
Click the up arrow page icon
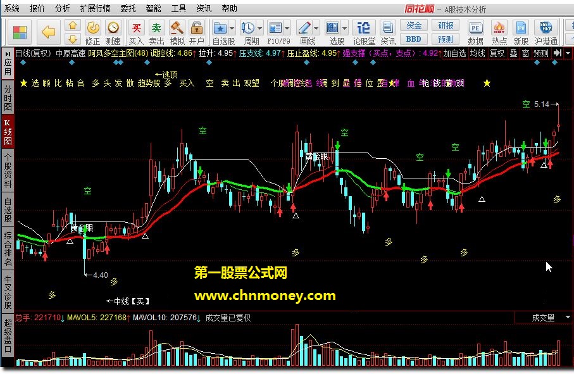[73, 25]
